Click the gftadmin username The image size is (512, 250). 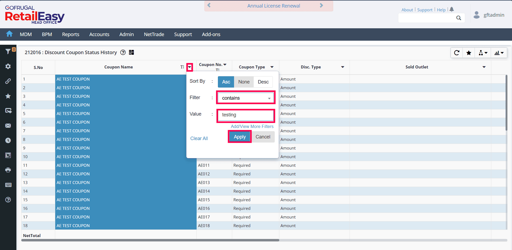click(x=494, y=15)
